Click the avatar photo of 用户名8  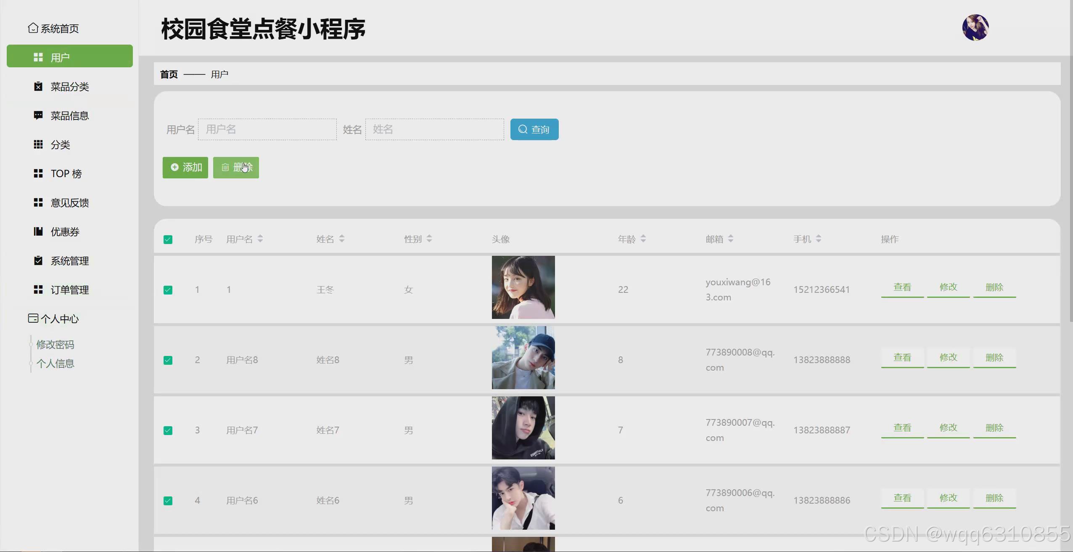pyautogui.click(x=523, y=358)
